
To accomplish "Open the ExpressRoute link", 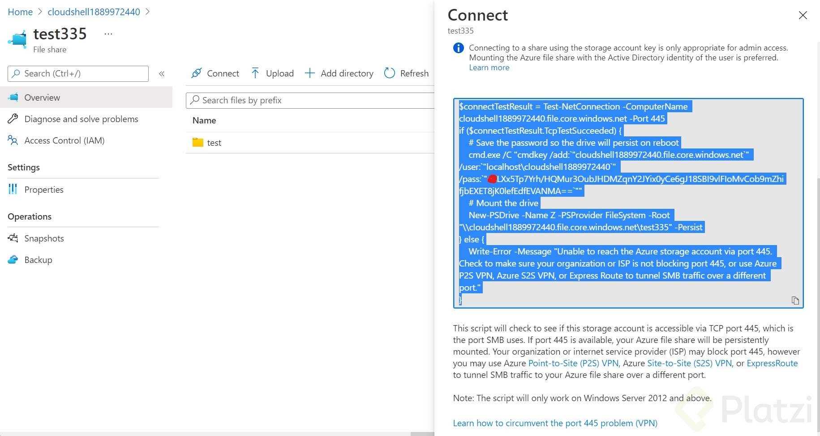I will tap(772, 363).
